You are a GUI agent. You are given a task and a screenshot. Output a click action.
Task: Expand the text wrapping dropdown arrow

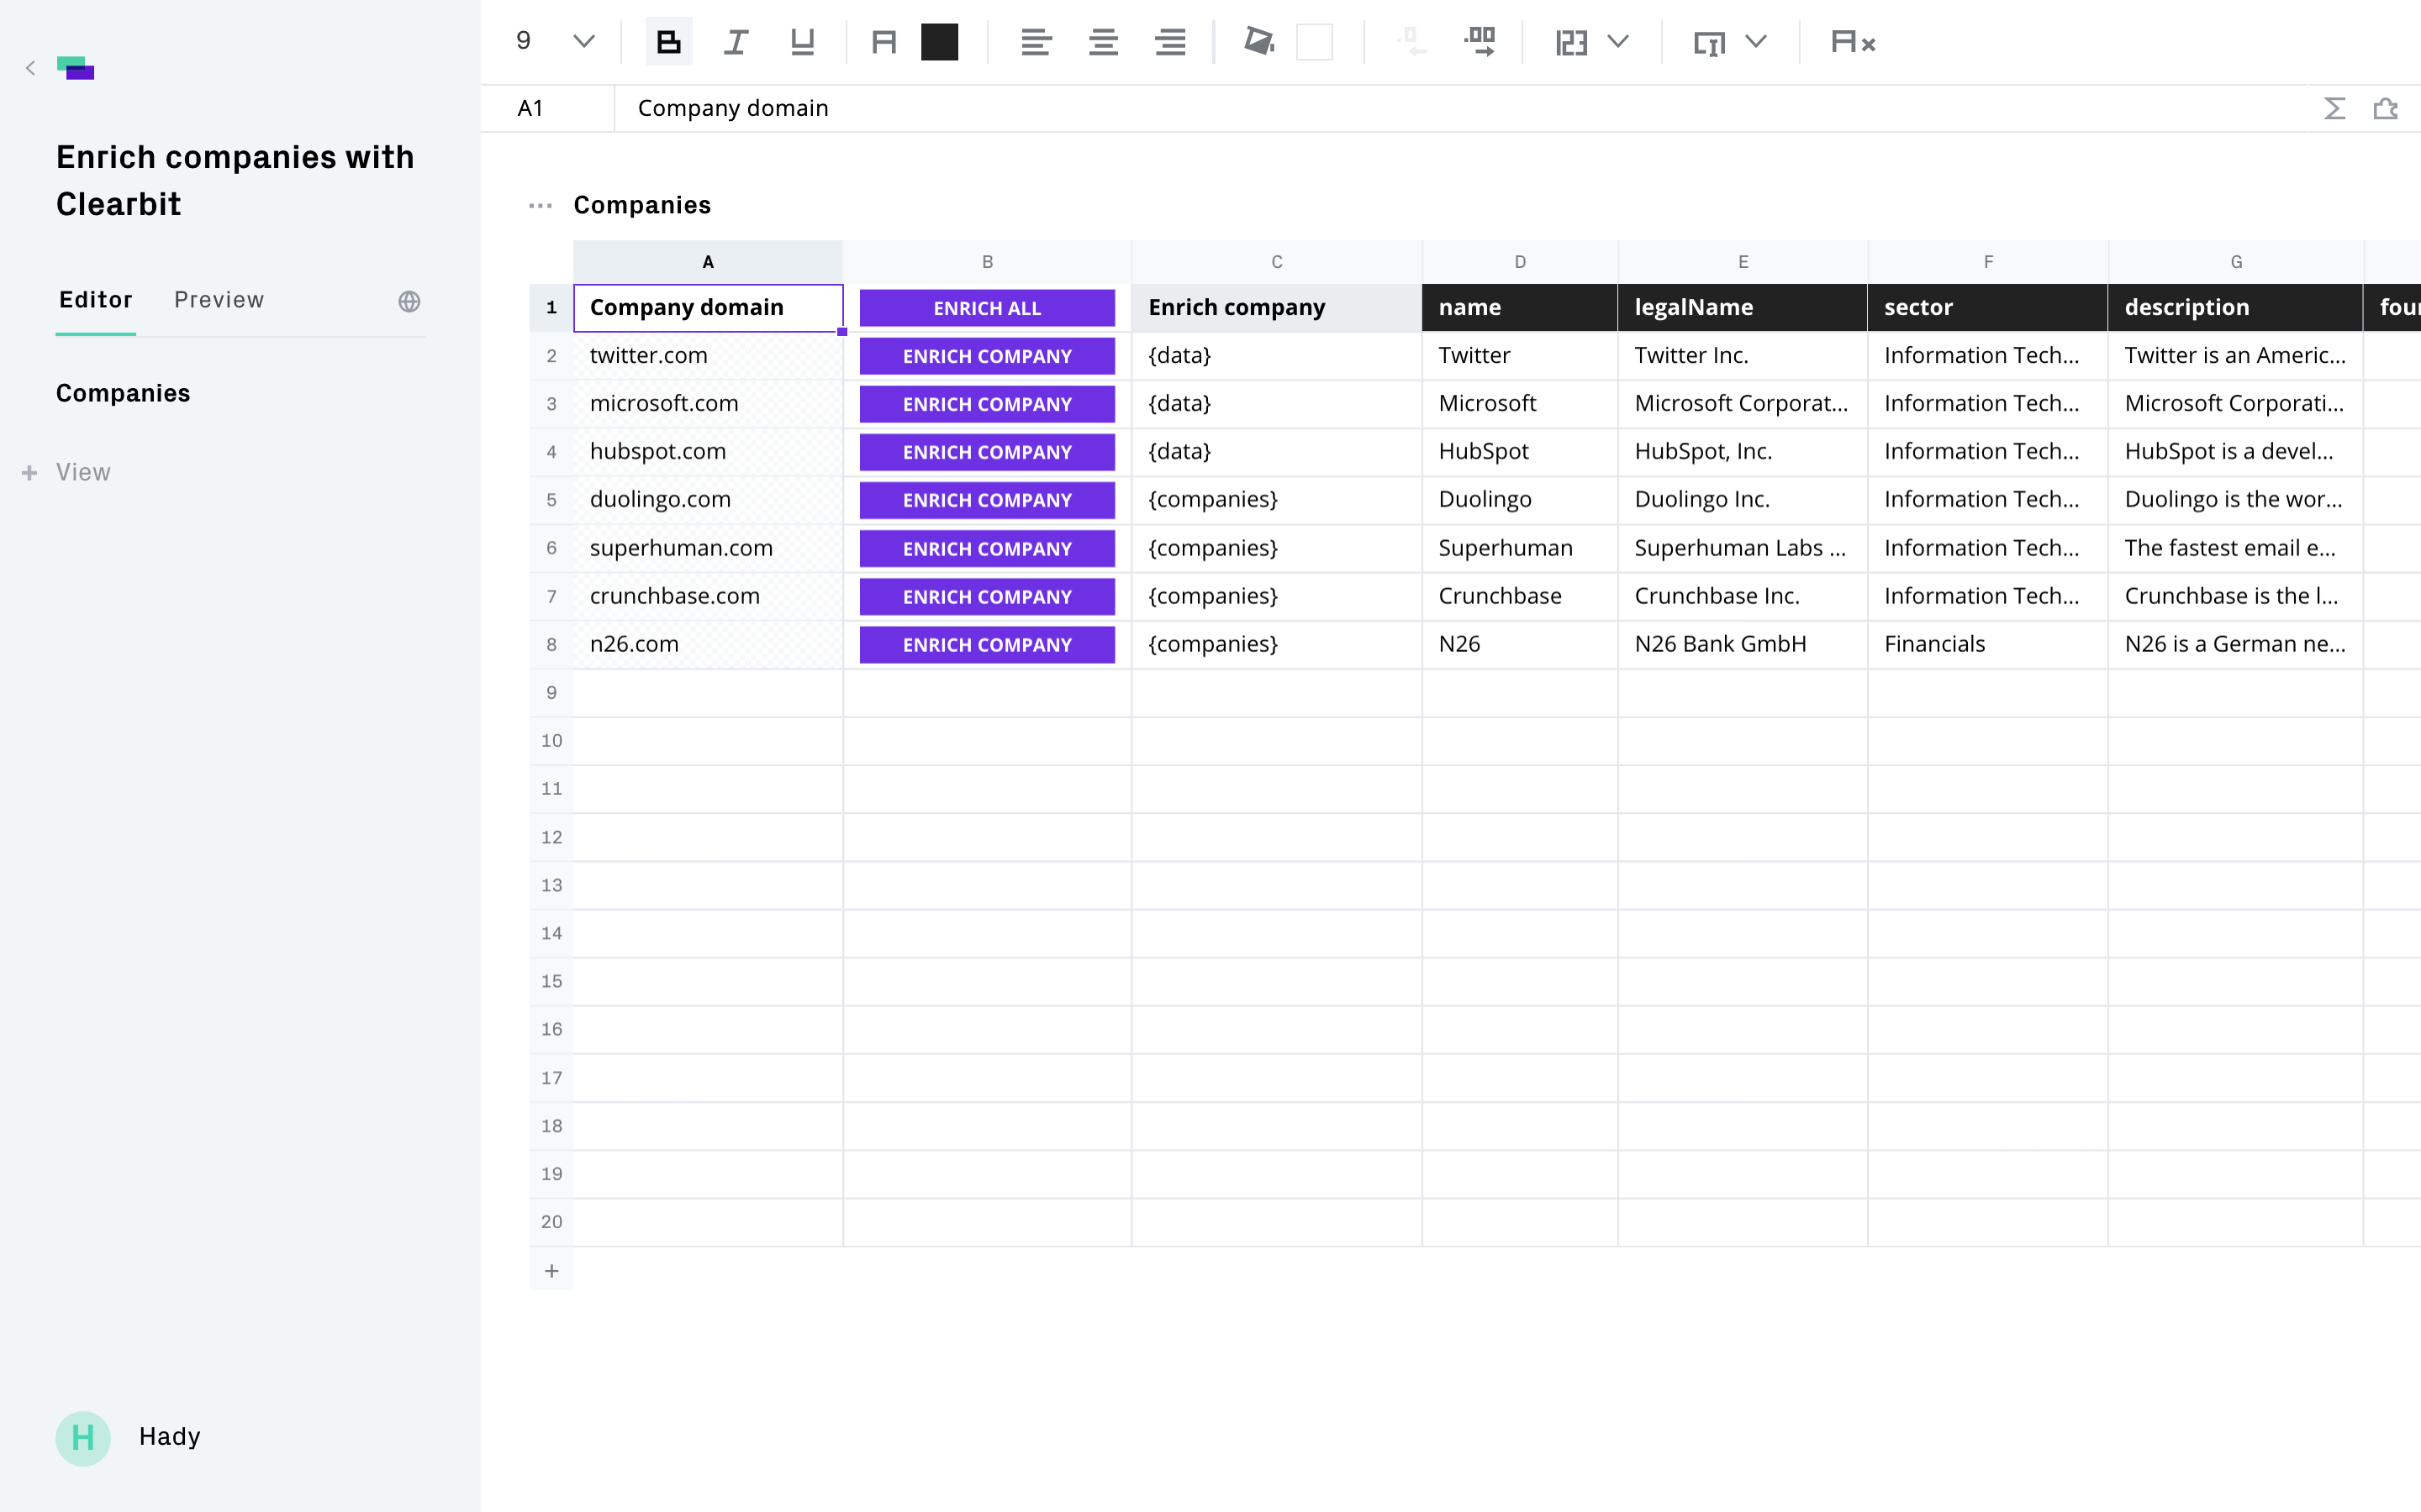(x=1756, y=42)
